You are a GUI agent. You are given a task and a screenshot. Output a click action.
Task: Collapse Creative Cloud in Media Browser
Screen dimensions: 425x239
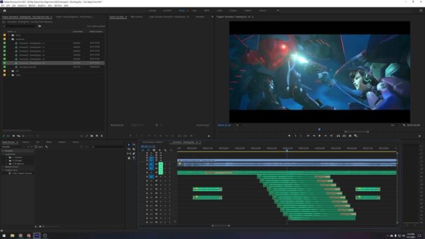click(3, 170)
